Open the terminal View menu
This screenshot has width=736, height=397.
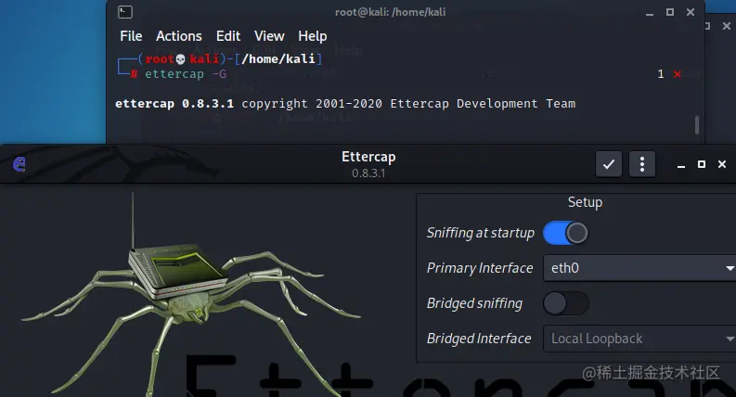point(269,36)
